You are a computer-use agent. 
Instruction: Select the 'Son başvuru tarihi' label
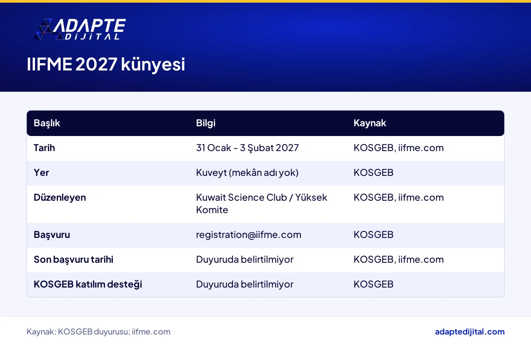pyautogui.click(x=73, y=260)
